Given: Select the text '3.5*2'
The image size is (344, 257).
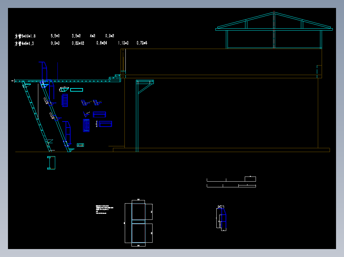Looking at the screenshot, I should tap(76, 36).
